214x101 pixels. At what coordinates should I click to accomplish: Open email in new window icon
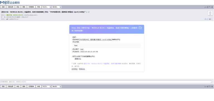coord(89,12)
